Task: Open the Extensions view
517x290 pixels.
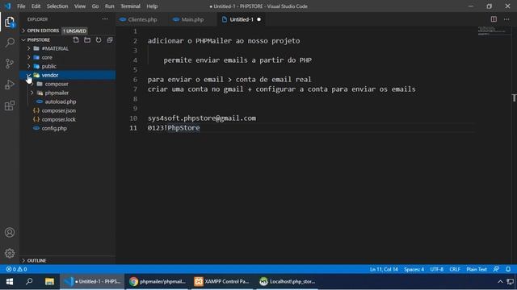Action: (x=10, y=106)
